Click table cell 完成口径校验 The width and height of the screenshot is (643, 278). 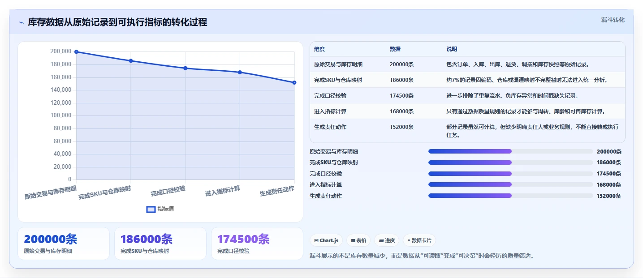[330, 95]
